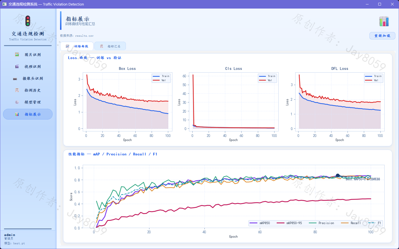Click the 检测历史 clipboard icon
Screen dimensions: 399x249
coord(17,90)
